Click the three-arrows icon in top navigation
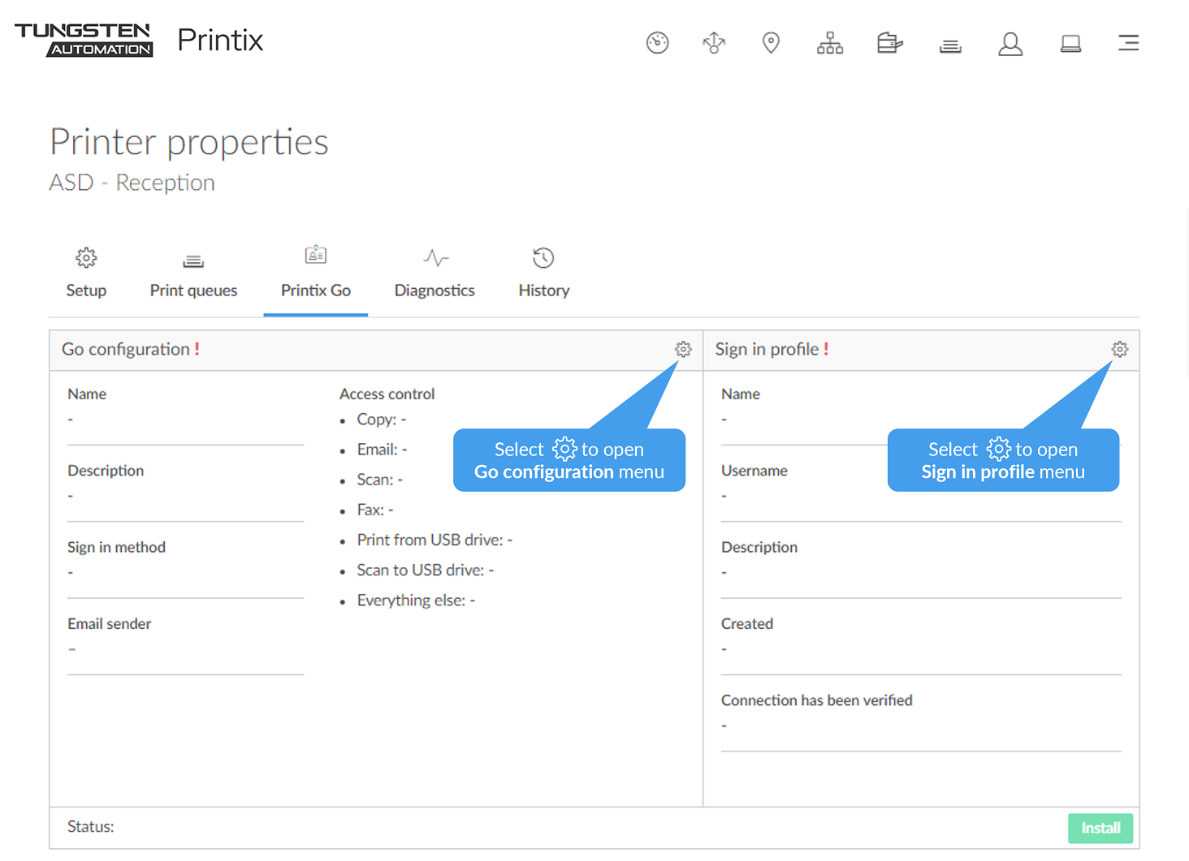 [714, 42]
